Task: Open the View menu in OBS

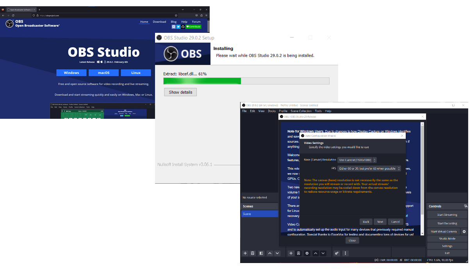Action: point(262,111)
